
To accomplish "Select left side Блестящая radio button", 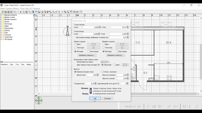I will click(x=88, y=51).
